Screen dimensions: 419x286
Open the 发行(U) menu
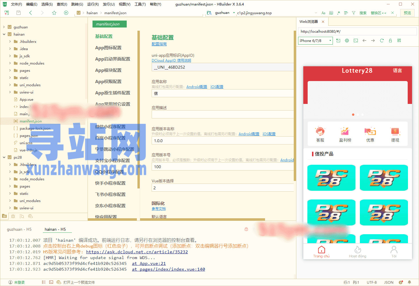[x=109, y=4]
